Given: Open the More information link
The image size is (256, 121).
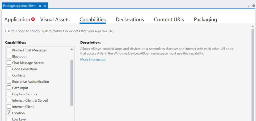Looking at the screenshot, I should pos(93,60).
